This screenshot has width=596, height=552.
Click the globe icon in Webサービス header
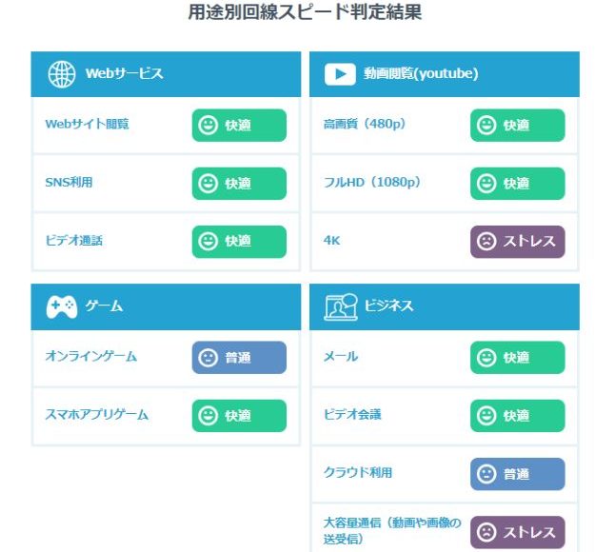pyautogui.click(x=62, y=74)
